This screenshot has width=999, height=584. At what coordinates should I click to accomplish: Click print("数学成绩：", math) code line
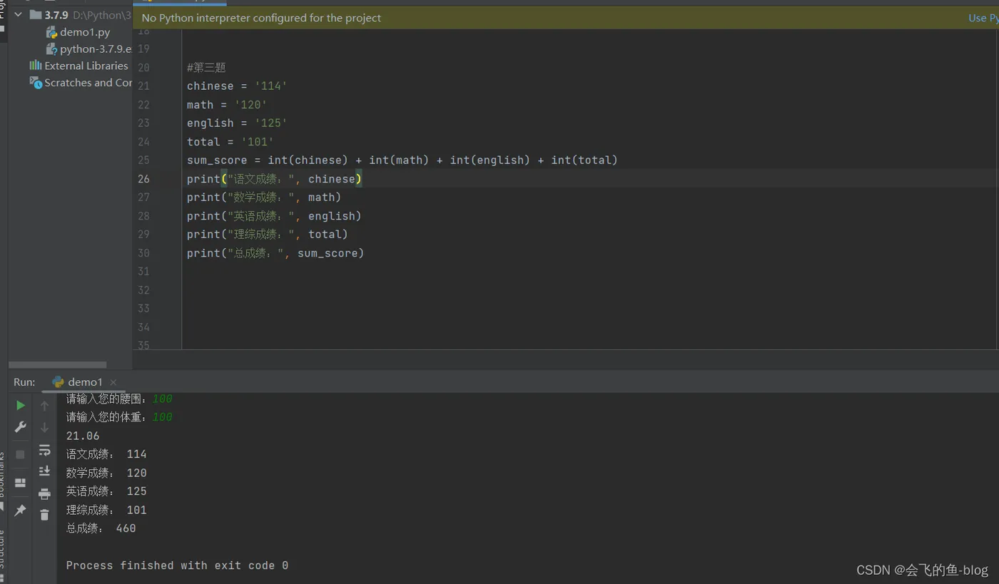pyautogui.click(x=264, y=198)
